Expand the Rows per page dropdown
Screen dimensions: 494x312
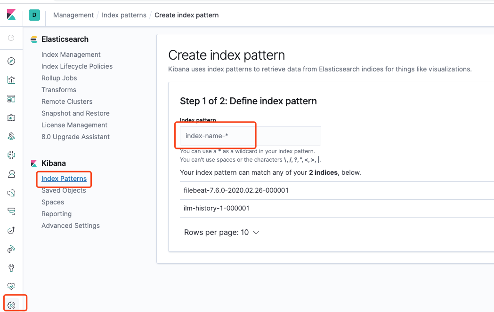221,232
